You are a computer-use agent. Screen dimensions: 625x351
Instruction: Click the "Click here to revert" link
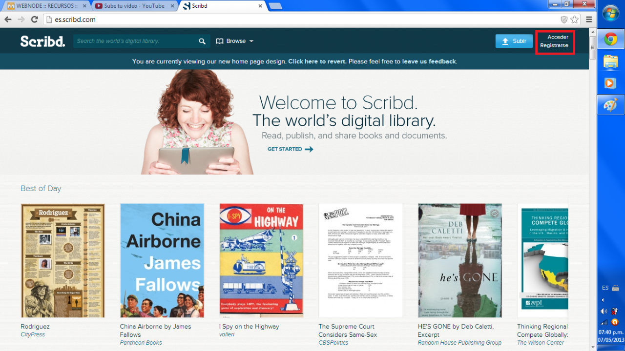(x=317, y=61)
